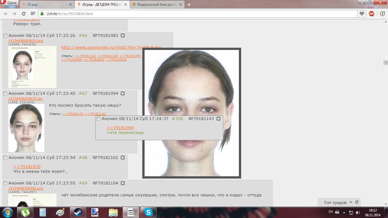Add page to bookmarks with heart icon

[362, 14]
